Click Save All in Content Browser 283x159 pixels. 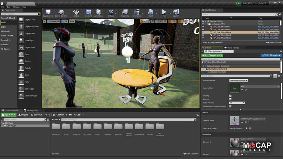coord(36,114)
